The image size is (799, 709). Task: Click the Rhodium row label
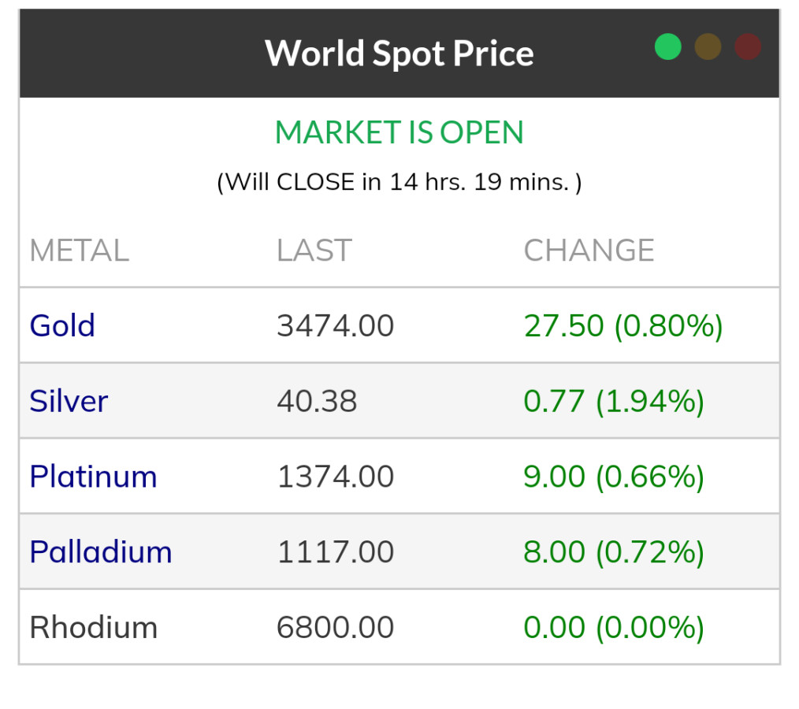[x=93, y=627]
